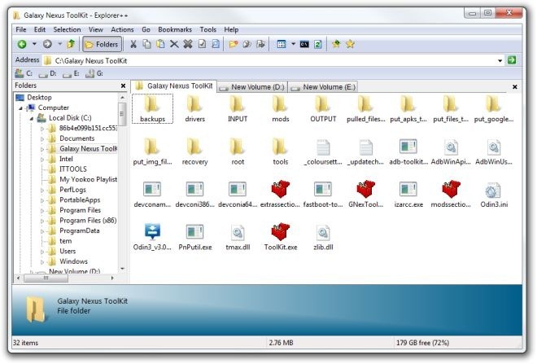Click the Refresh toolbar icon
537x364 pixels.
tap(318, 44)
